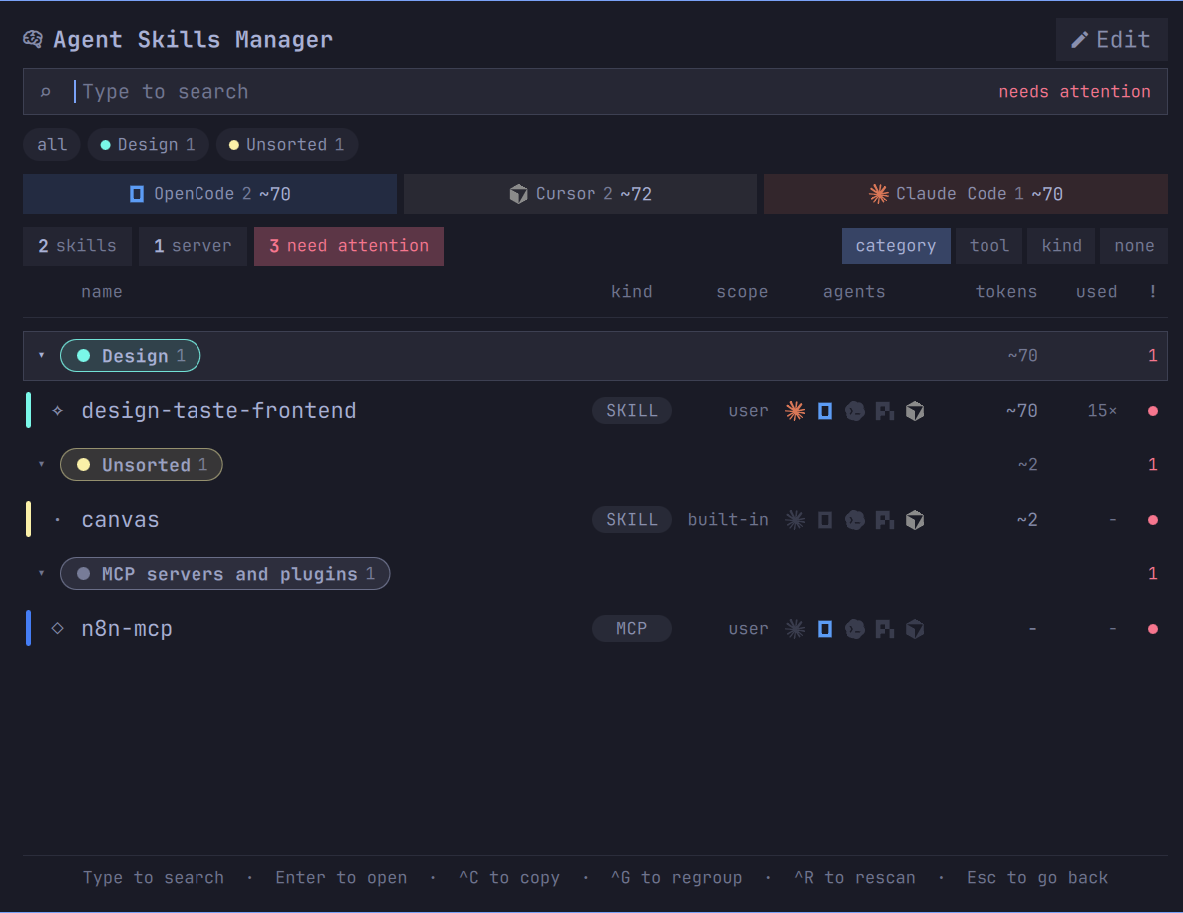Click the '3 need attention' button
Screen dimensions: 1183x913
click(348, 246)
